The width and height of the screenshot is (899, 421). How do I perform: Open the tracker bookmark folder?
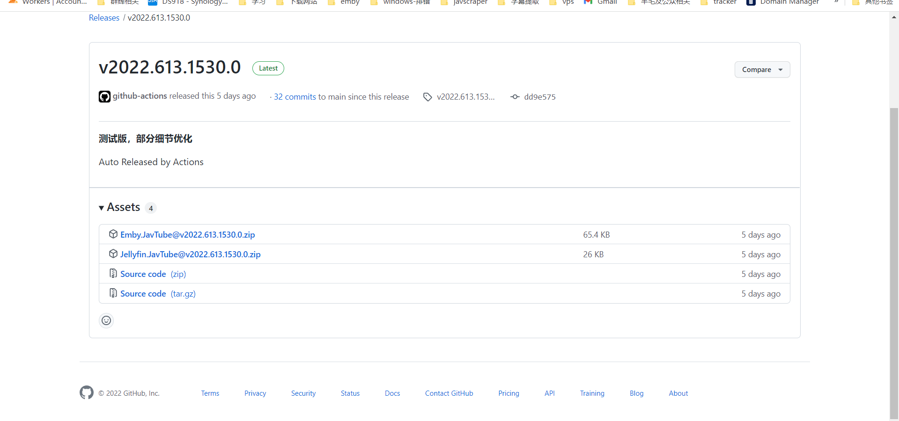718,2
